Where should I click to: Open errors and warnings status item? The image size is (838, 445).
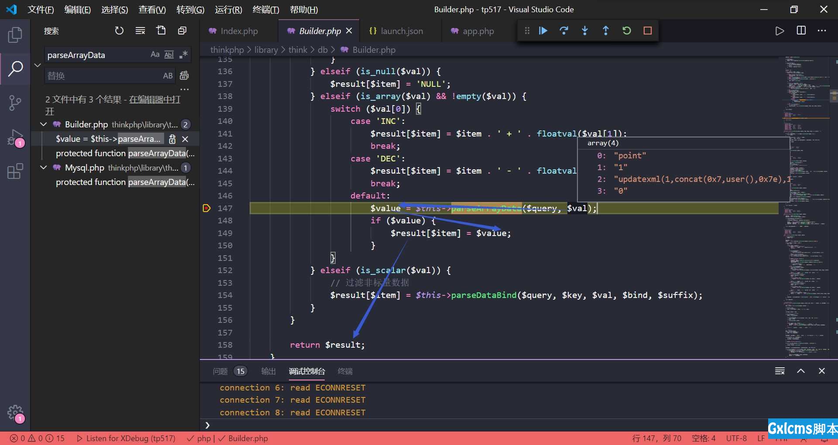point(37,438)
